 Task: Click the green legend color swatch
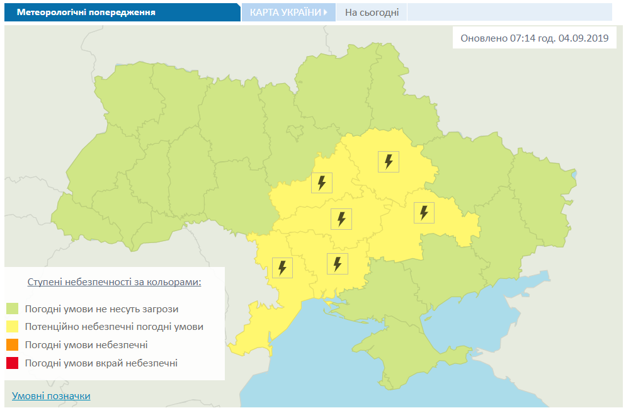(13, 309)
